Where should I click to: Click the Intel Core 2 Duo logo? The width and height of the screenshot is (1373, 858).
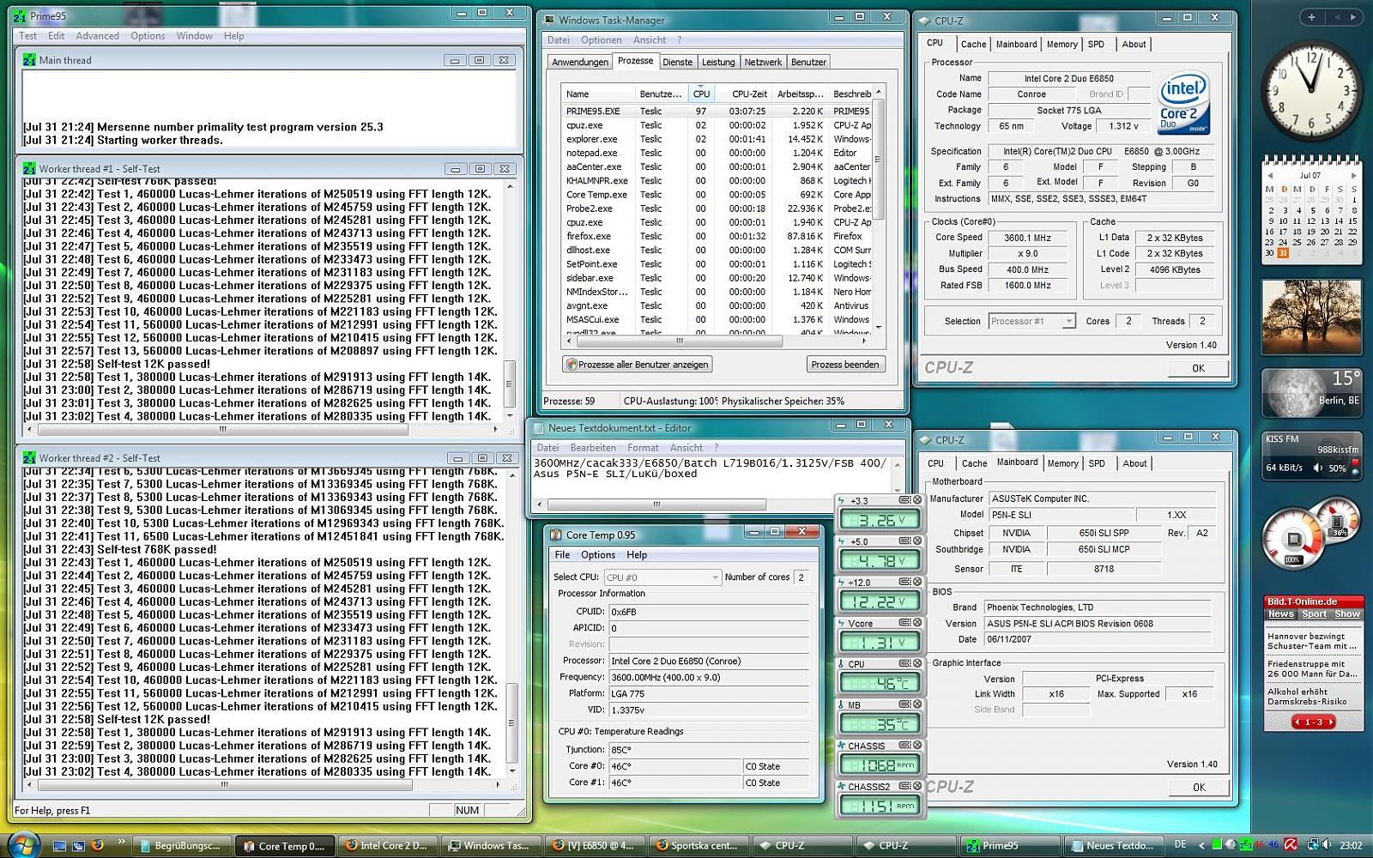click(x=1184, y=104)
